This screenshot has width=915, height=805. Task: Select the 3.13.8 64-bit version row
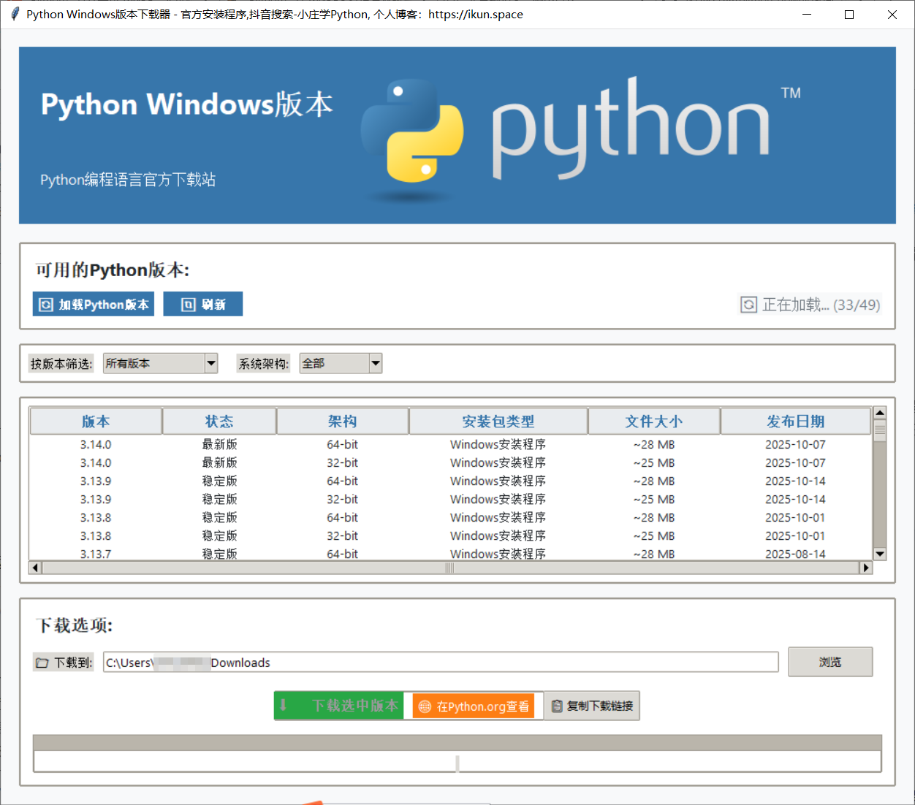click(342, 517)
